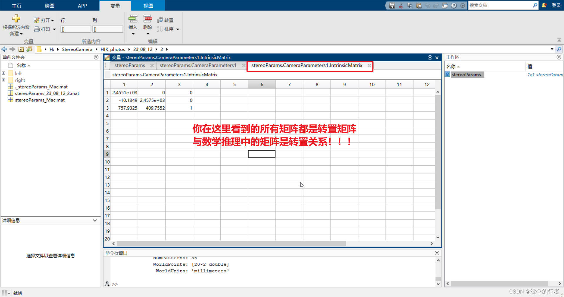Open the variable editor actions menu

[430, 57]
